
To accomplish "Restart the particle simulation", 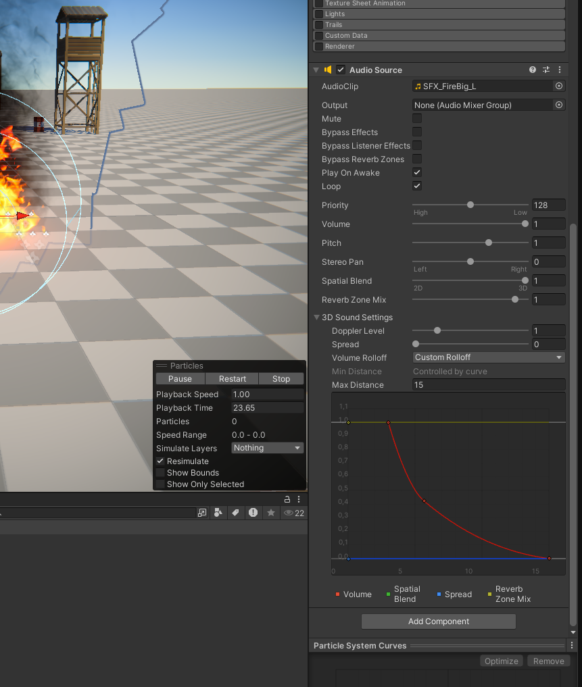I will [233, 379].
